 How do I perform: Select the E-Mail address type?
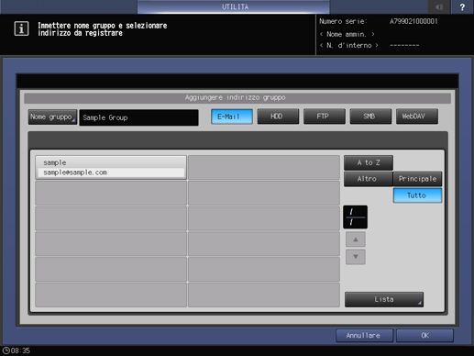click(x=232, y=117)
